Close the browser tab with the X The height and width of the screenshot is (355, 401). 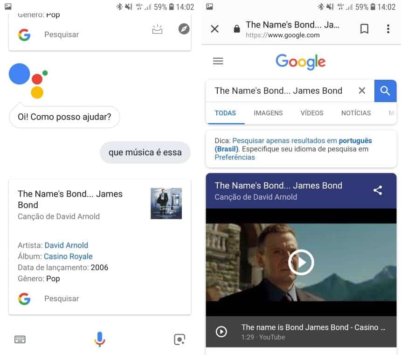tap(215, 28)
